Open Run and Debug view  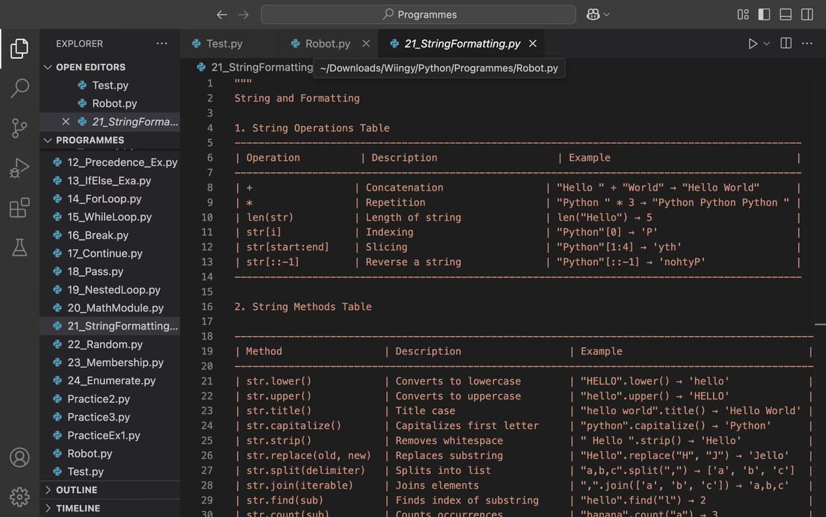pos(19,168)
